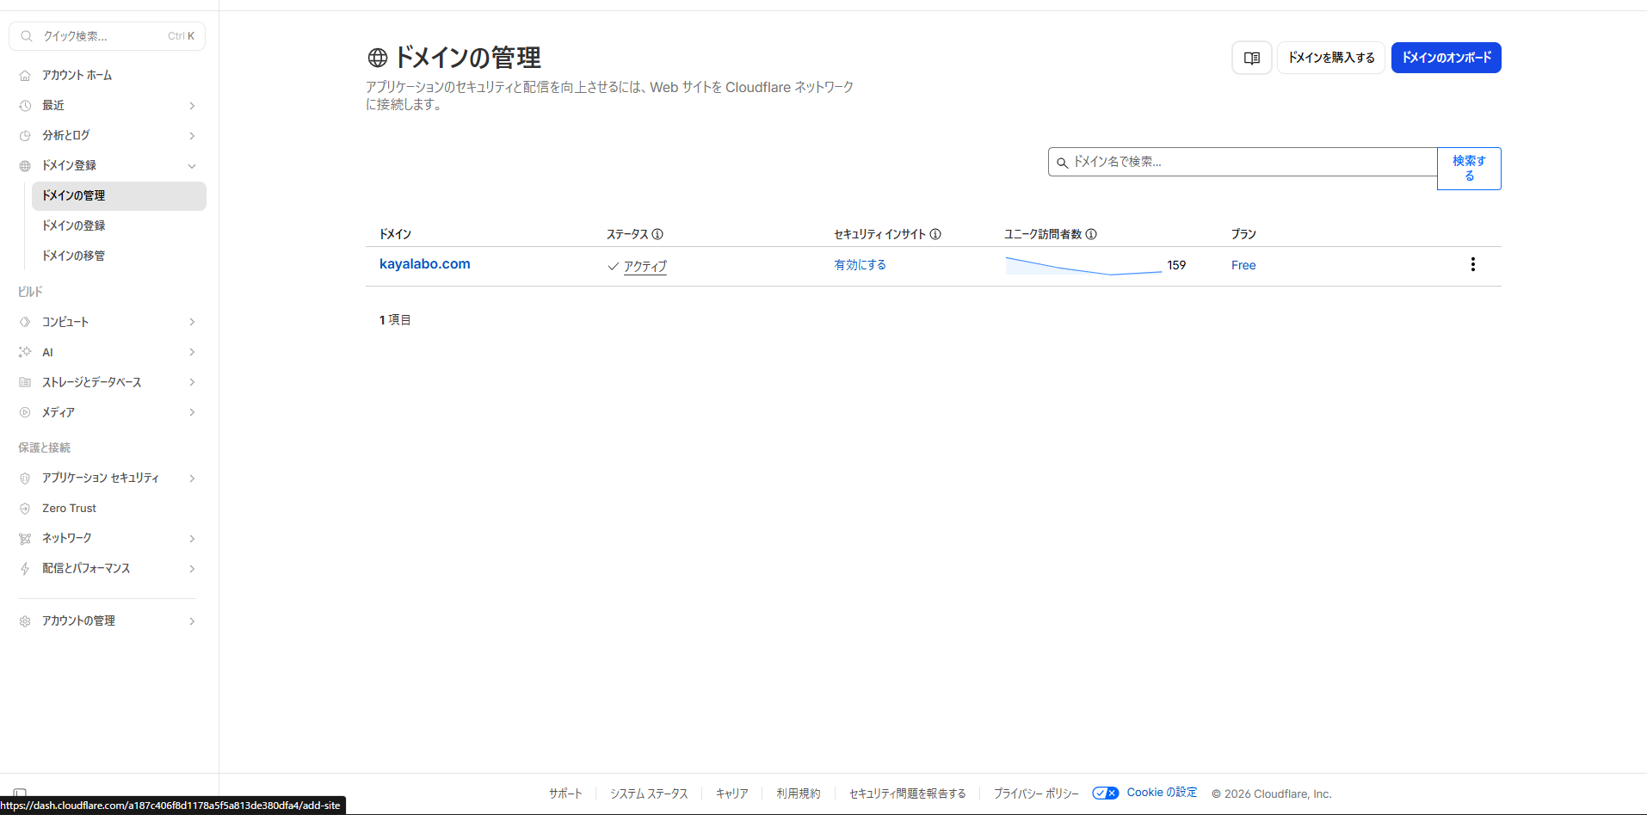The image size is (1647, 815).
Task: Expand the 配信とパフォーマンス chevron
Action: pos(192,569)
